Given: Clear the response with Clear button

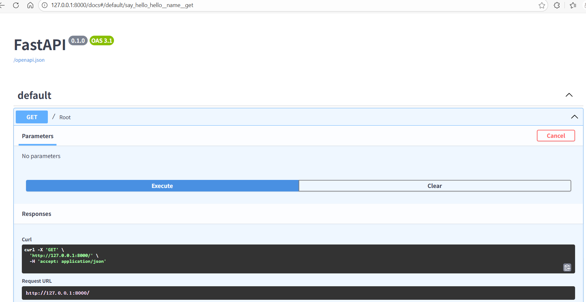Looking at the screenshot, I should pos(435,186).
